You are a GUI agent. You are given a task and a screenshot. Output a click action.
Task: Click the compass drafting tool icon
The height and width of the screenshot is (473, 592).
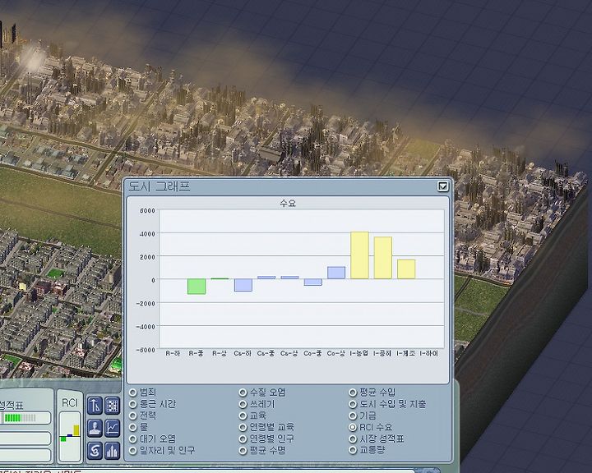[x=95, y=406]
